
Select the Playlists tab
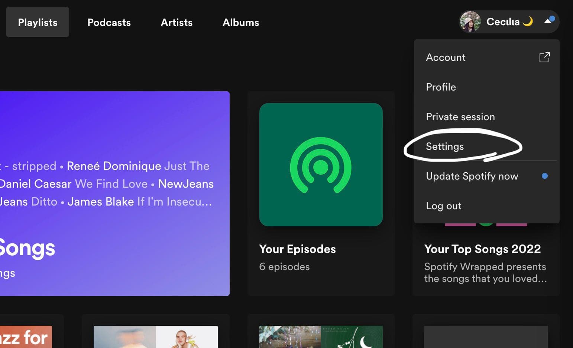coord(38,22)
